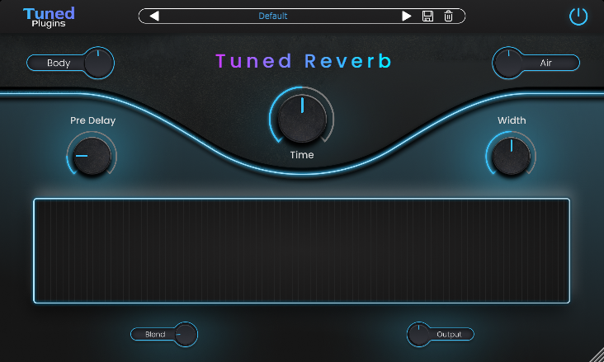Click the resize handle in bottom corner
Image resolution: width=604 pixels, height=362 pixels.
coord(596,355)
